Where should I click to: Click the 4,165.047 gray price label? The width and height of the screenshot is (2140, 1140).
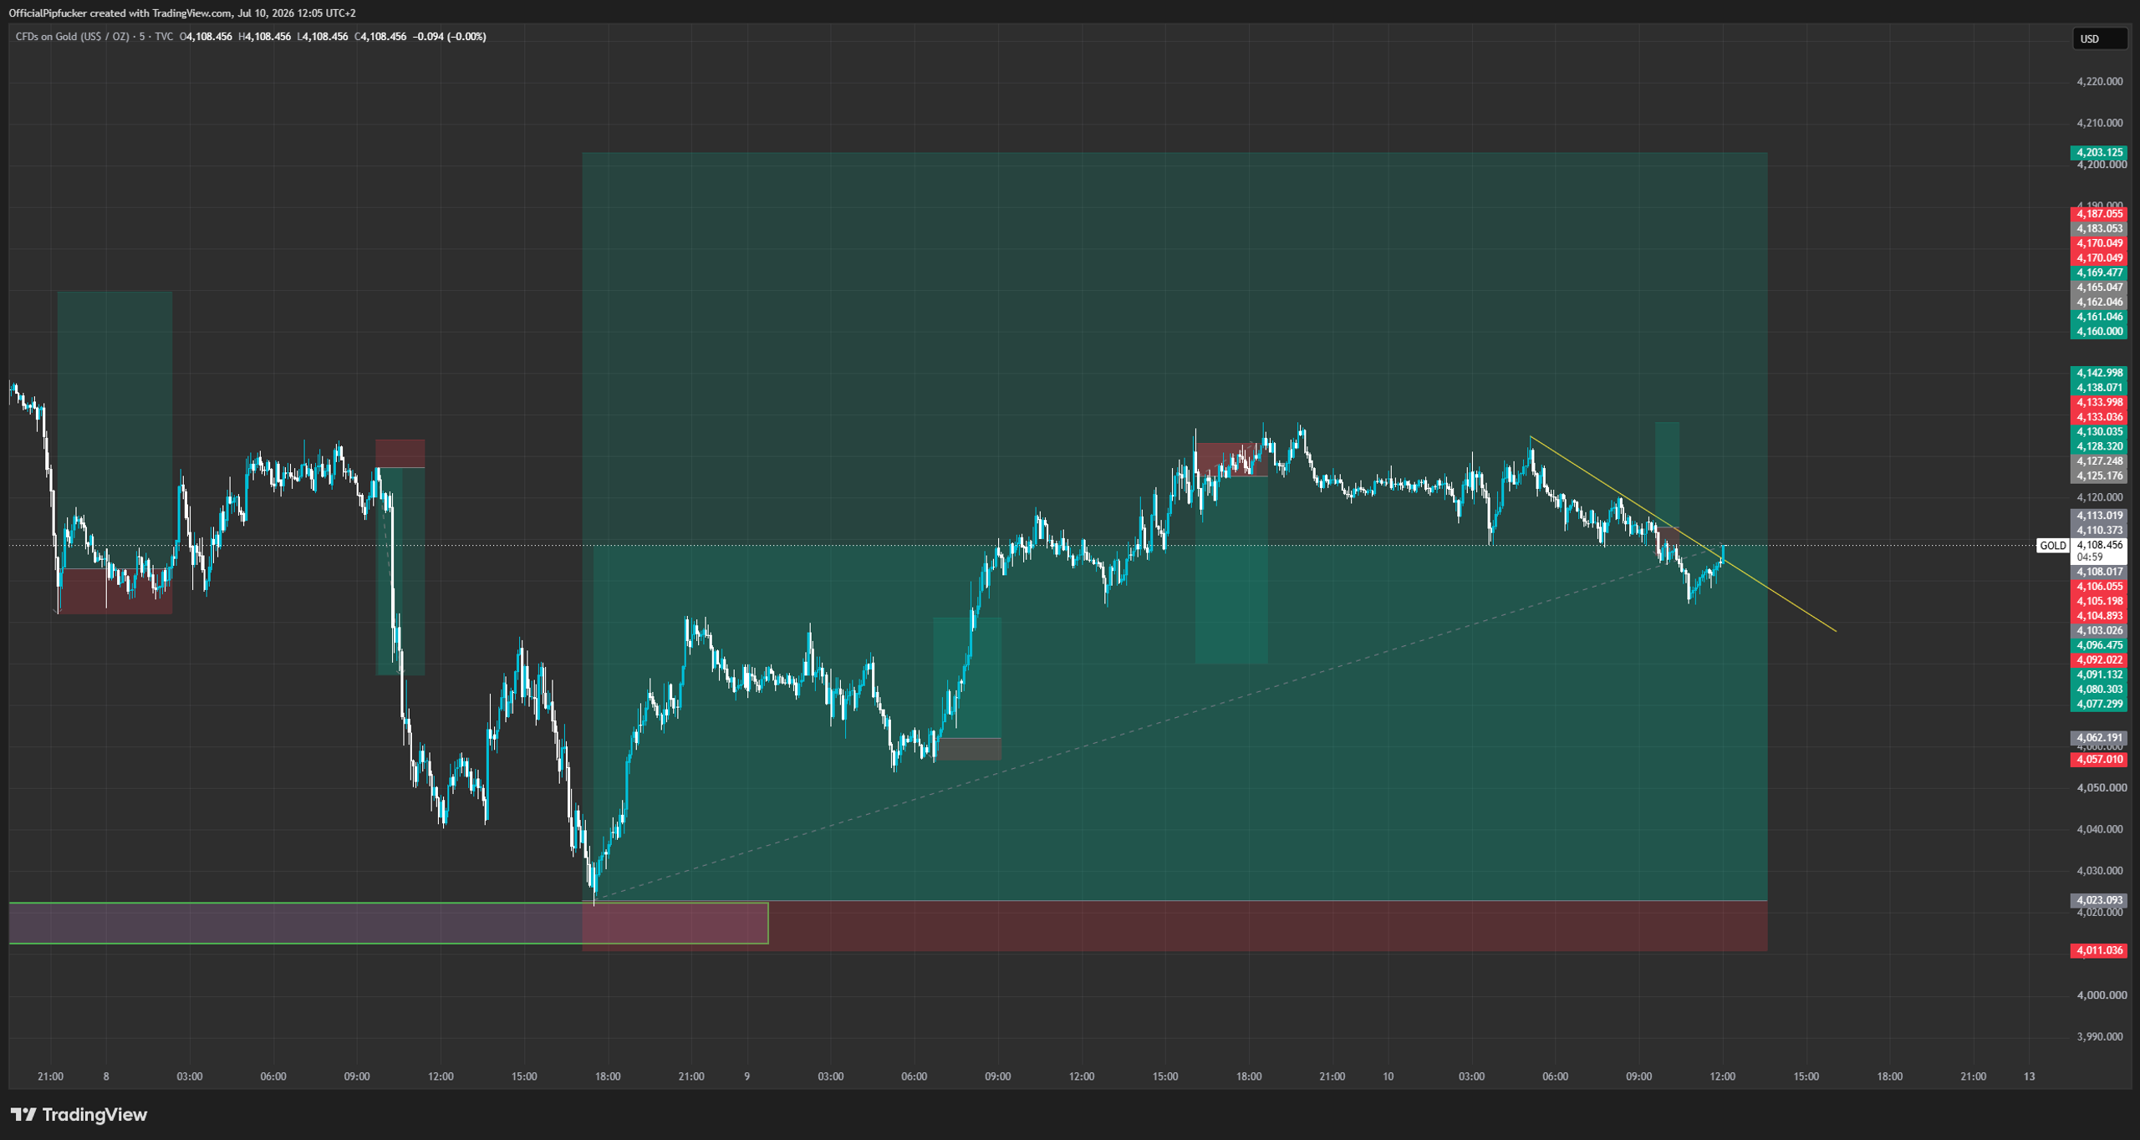[2099, 288]
